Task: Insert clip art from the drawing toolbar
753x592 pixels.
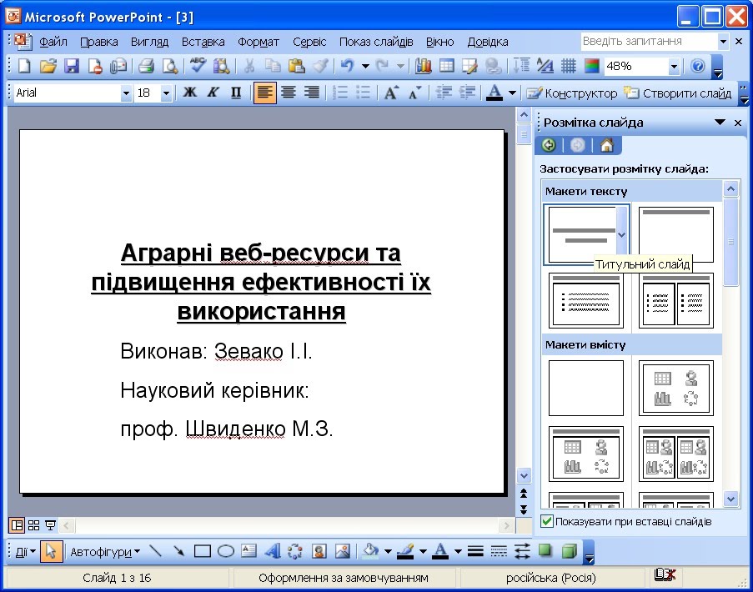Action: [319, 551]
